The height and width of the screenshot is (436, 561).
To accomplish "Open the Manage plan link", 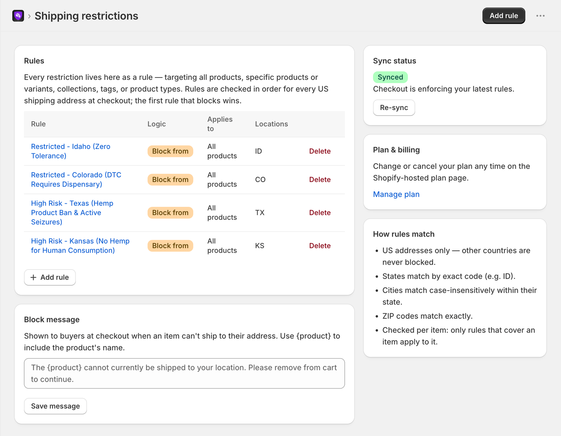I will click(396, 194).
